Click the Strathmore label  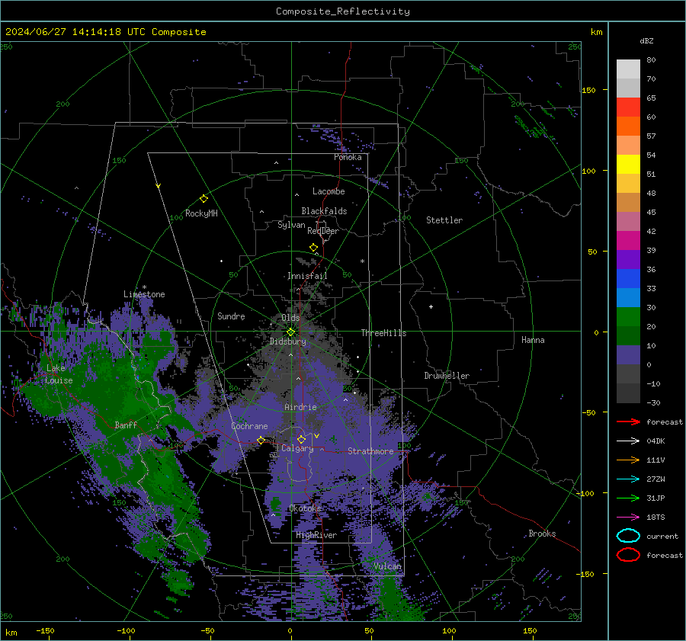370,451
